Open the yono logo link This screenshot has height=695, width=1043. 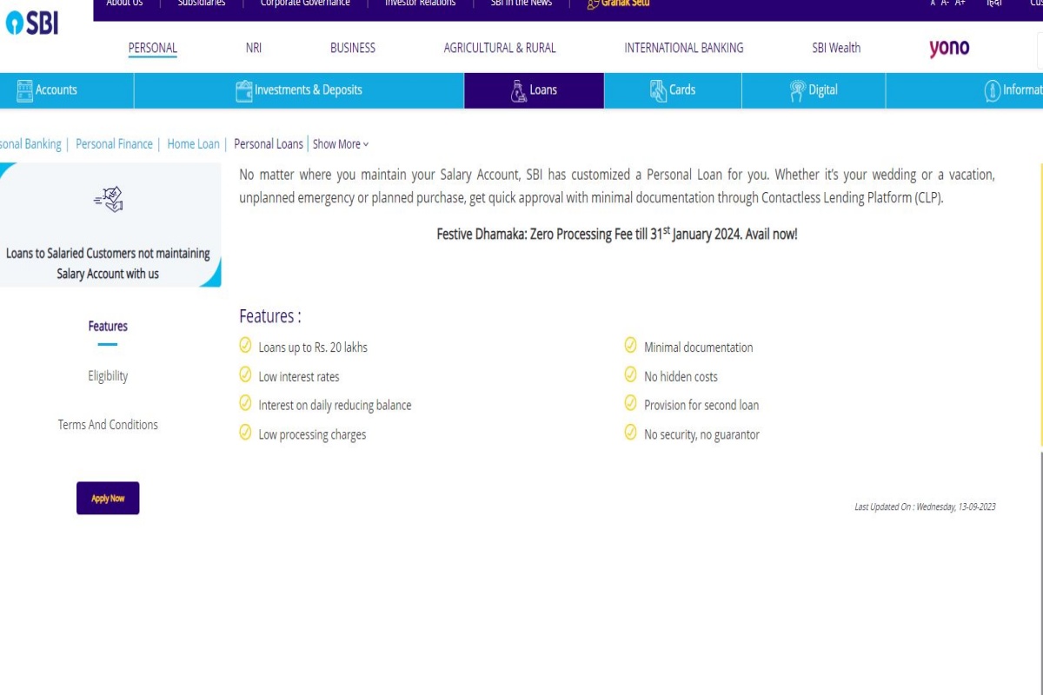point(949,49)
